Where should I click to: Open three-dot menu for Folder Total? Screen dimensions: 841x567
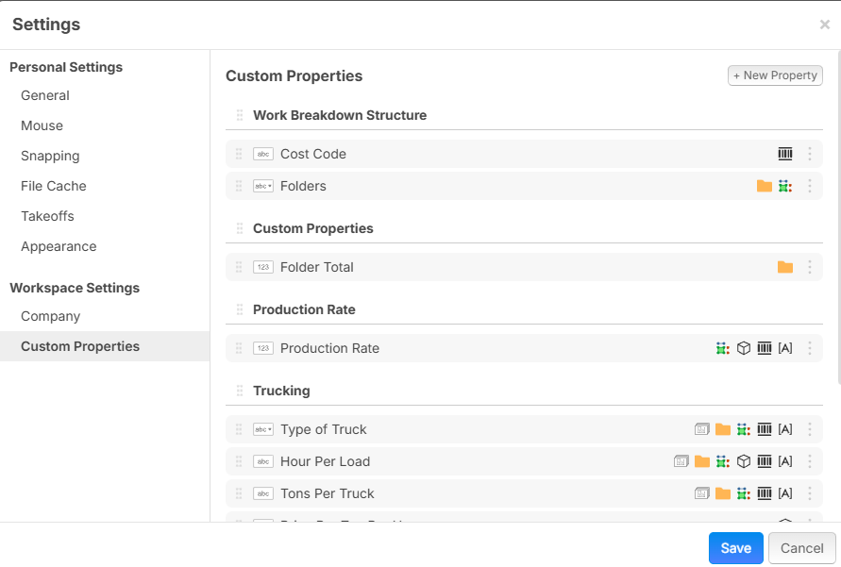click(x=809, y=267)
